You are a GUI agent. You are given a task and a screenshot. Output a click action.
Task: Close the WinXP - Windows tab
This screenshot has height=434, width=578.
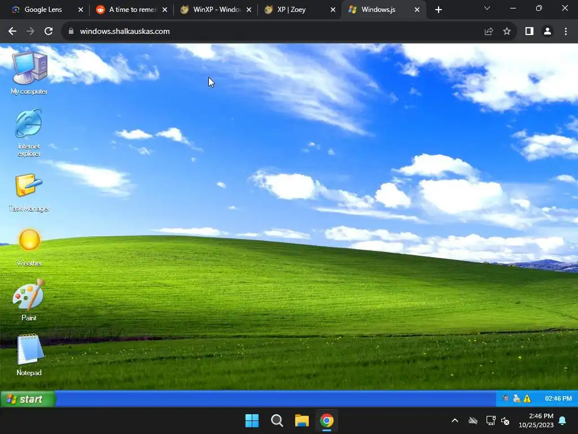tap(249, 10)
